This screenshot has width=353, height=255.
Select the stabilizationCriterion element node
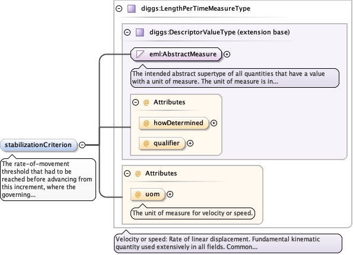pyautogui.click(x=39, y=145)
